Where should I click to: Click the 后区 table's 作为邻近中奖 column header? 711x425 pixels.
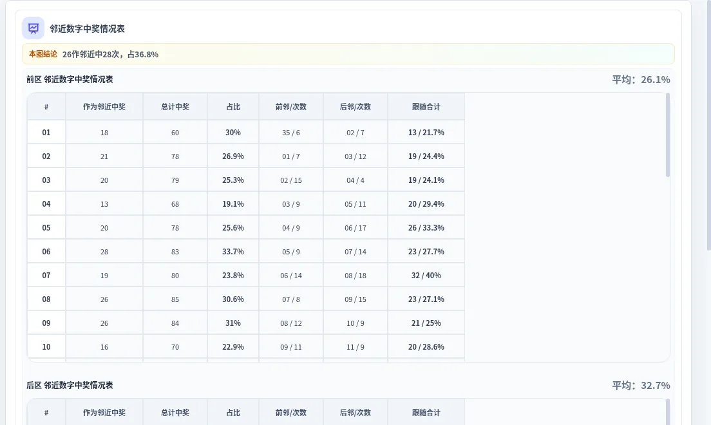(x=104, y=412)
